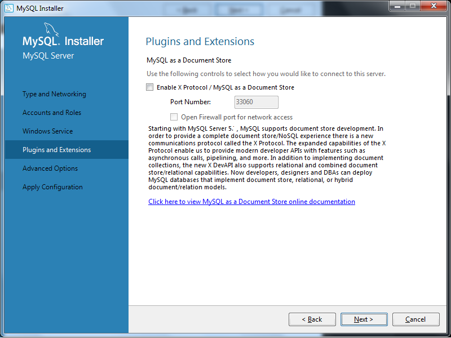The height and width of the screenshot is (338, 451).
Task: Click the 'Starting with MySQL Server' description paragraph
Action: (x=267, y=158)
